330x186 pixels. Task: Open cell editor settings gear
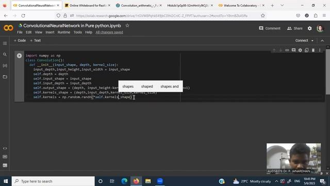click(x=300, y=50)
